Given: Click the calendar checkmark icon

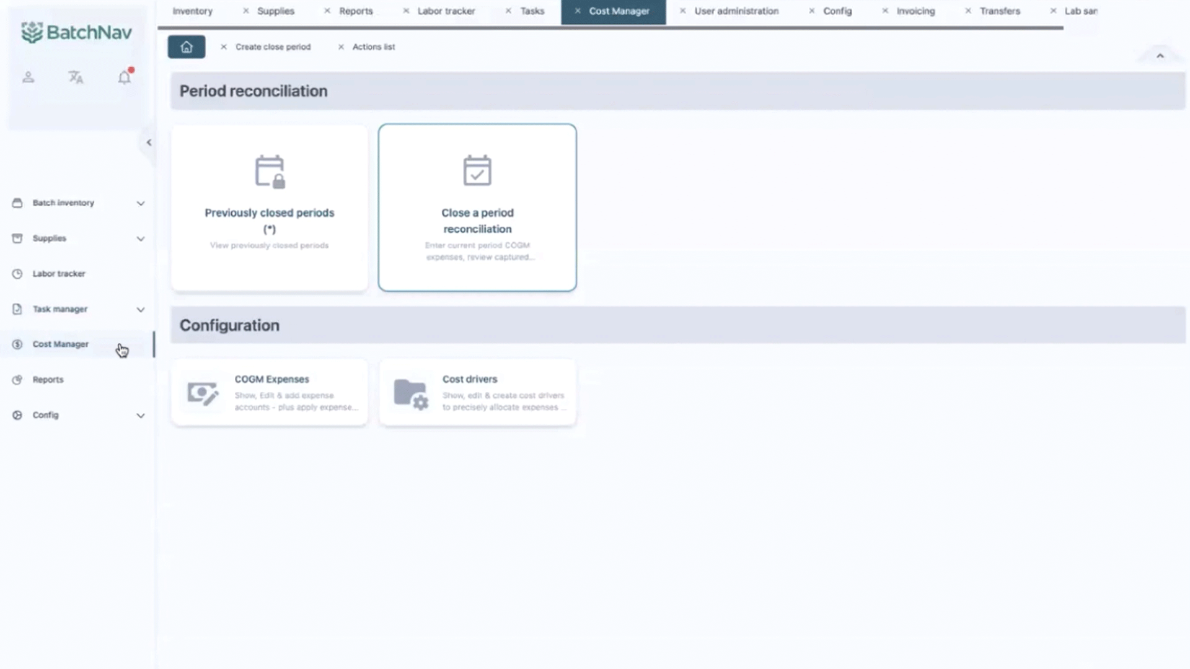Looking at the screenshot, I should click(477, 171).
